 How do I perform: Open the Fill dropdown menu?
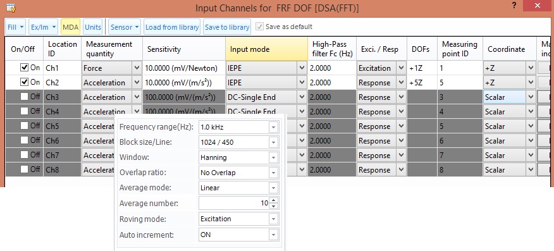click(15, 27)
